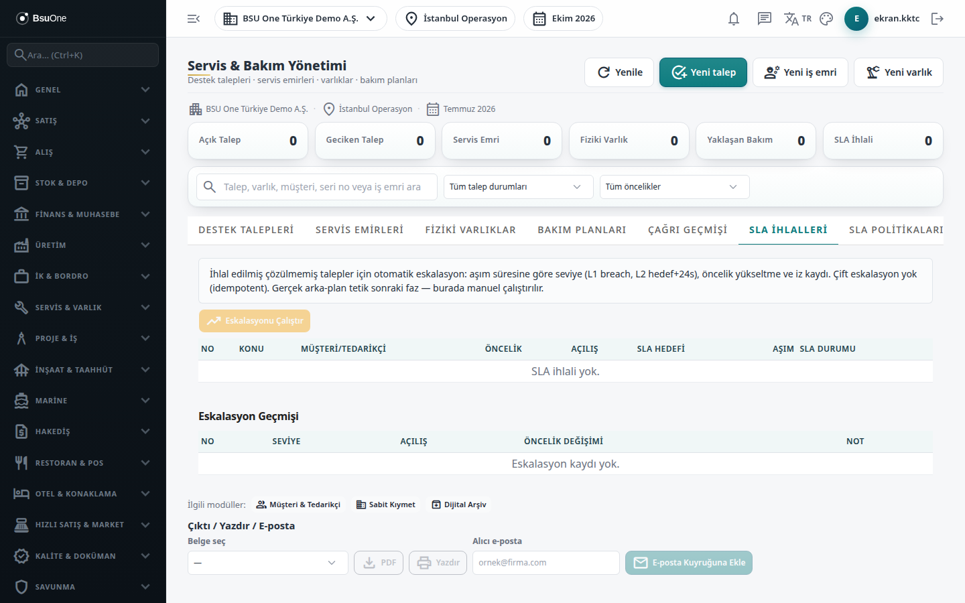Viewport: 965px width, 603px height.
Task: Open the messages chat icon
Action: pyautogui.click(x=765, y=19)
